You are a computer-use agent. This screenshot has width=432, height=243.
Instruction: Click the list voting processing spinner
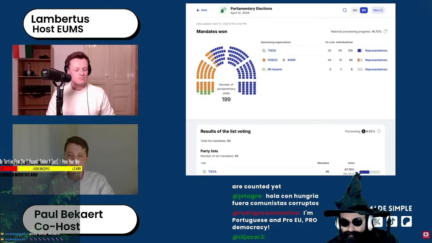[x=379, y=131]
